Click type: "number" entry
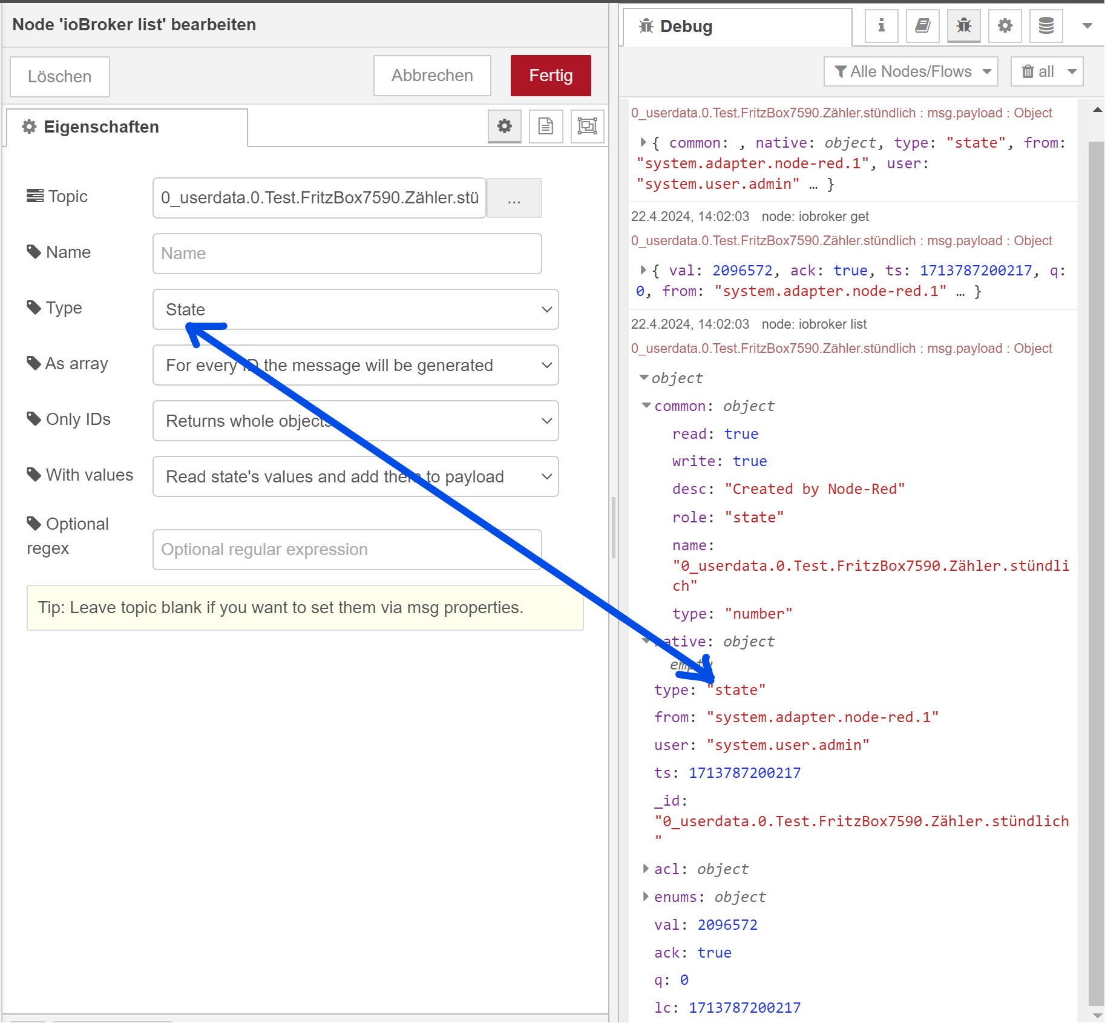 click(732, 614)
